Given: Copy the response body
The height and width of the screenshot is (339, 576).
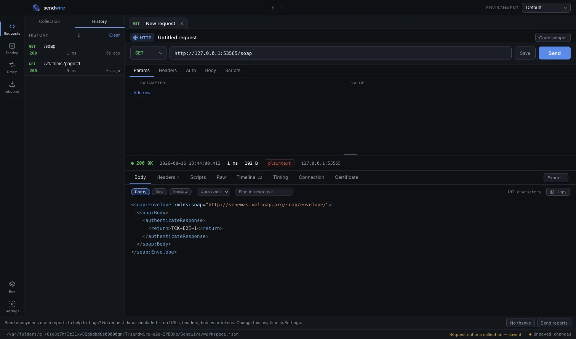Looking at the screenshot, I should pyautogui.click(x=558, y=192).
